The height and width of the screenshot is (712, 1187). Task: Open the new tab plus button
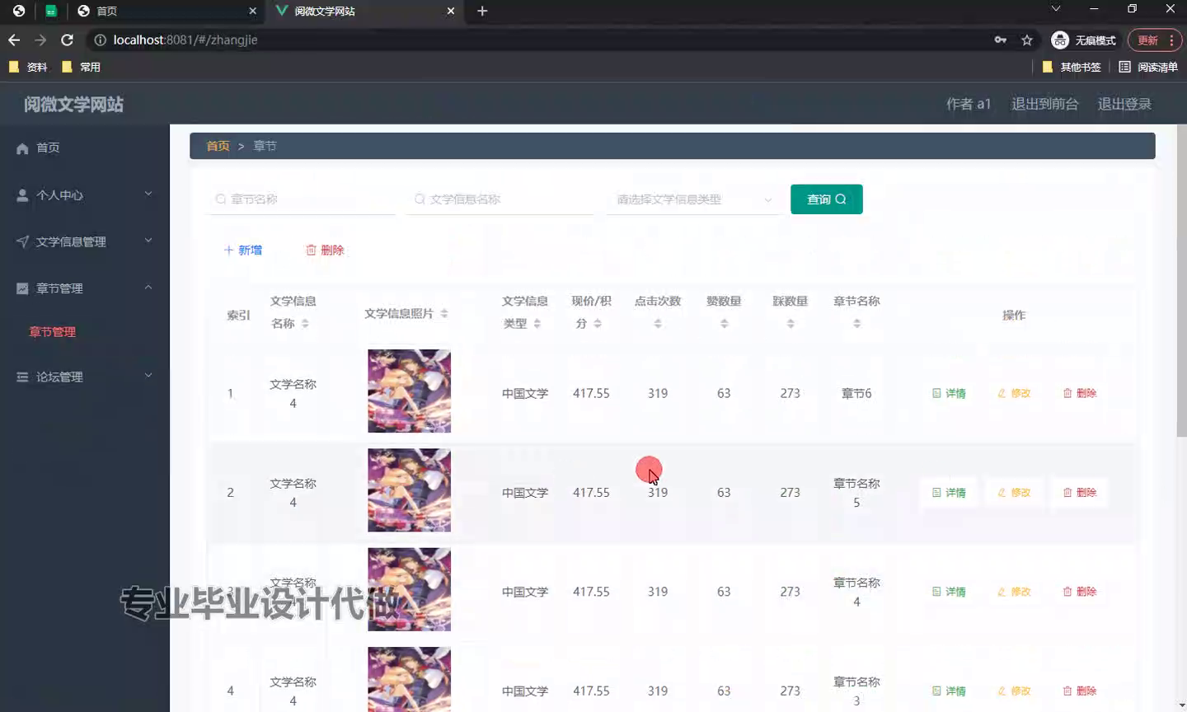coord(483,11)
